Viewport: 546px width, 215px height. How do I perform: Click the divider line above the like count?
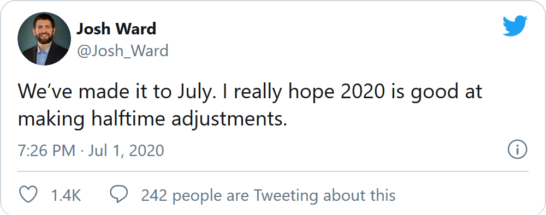click(273, 171)
